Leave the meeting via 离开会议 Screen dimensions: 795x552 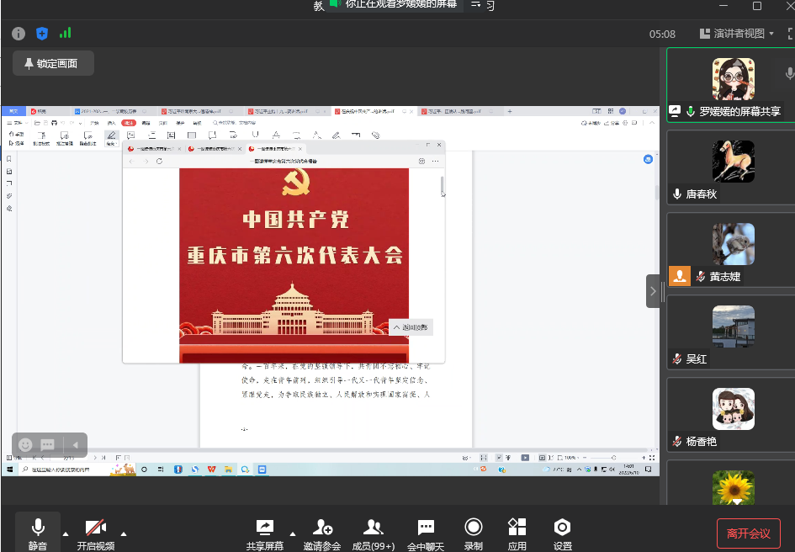[748, 533]
